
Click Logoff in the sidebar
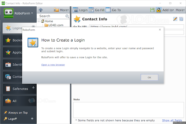point(10,119)
